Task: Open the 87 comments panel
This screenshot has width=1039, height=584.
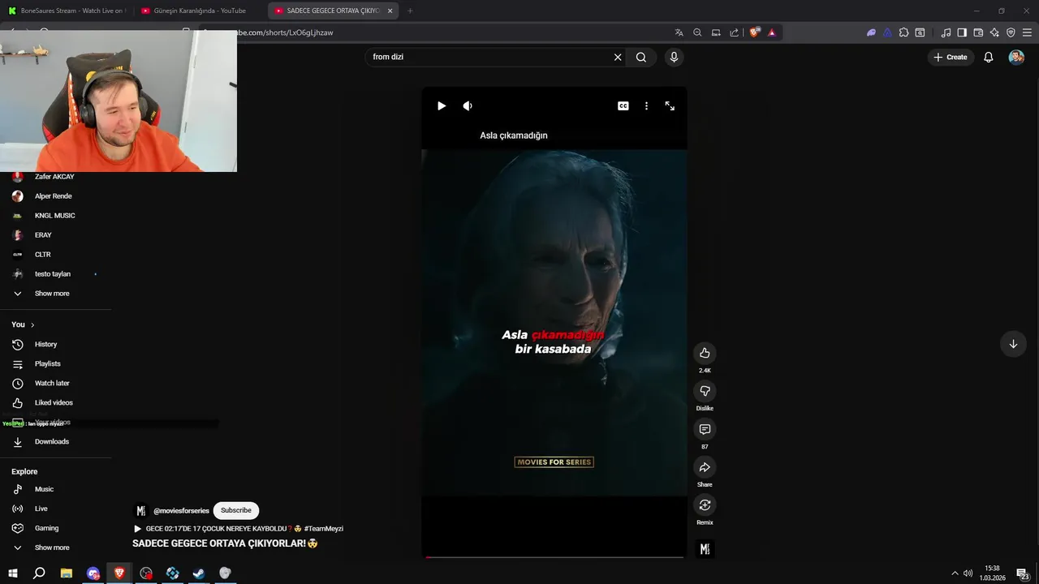Action: (x=705, y=429)
